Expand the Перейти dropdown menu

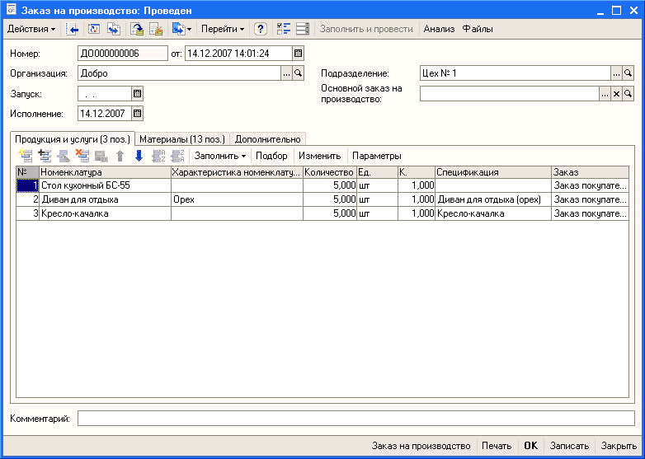223,29
